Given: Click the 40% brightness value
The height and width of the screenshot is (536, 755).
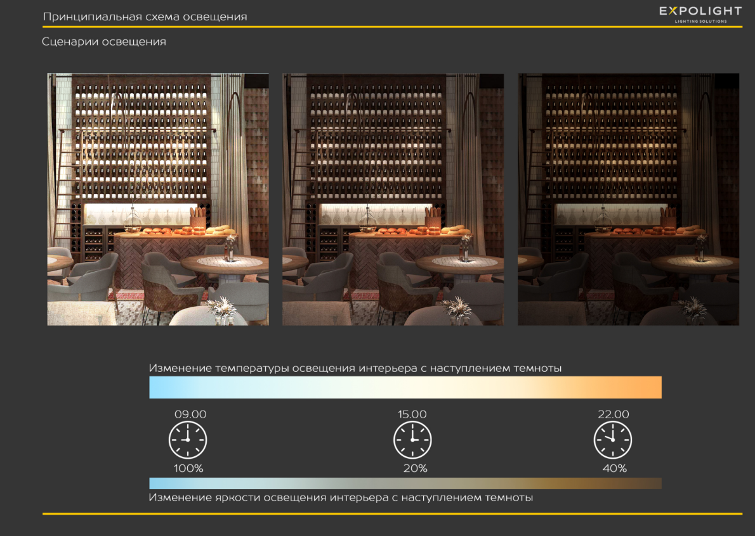Looking at the screenshot, I should pyautogui.click(x=614, y=469).
